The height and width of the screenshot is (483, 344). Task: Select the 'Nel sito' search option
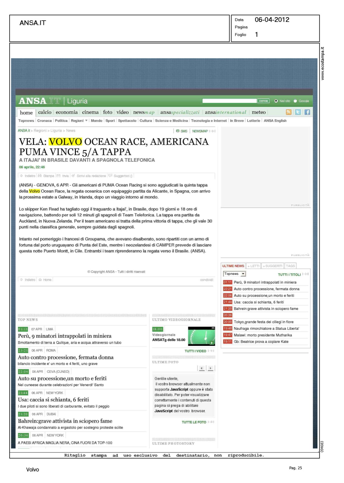276,101
